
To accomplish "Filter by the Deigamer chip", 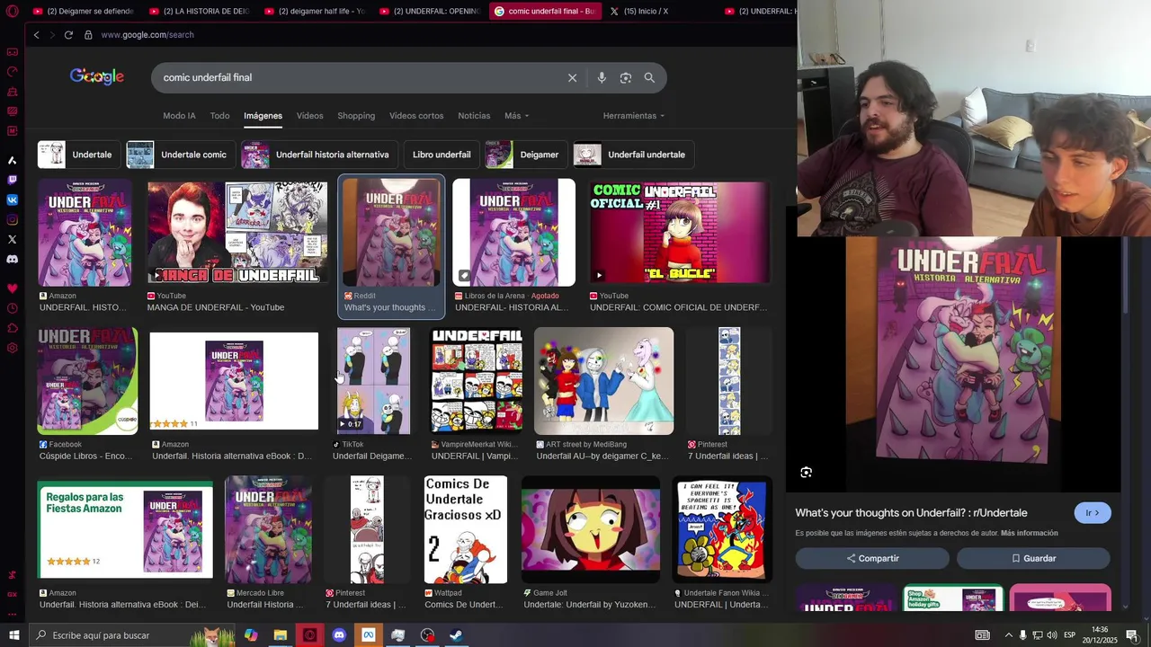I will click(526, 155).
